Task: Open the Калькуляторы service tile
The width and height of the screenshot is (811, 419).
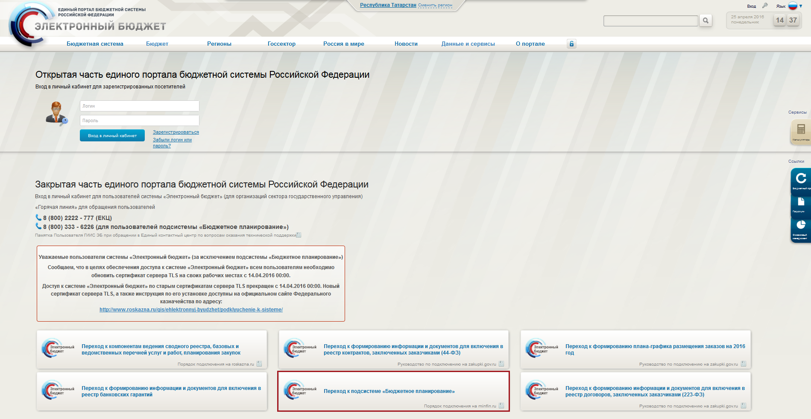Action: [x=801, y=132]
